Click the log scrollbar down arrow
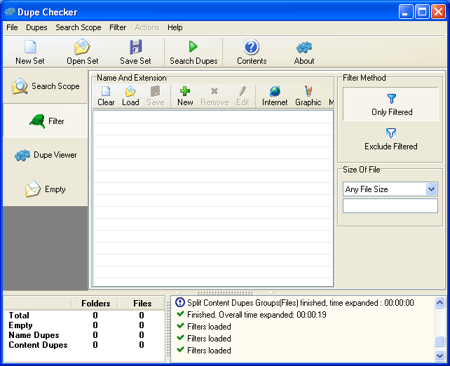The image size is (450, 366). (x=439, y=355)
